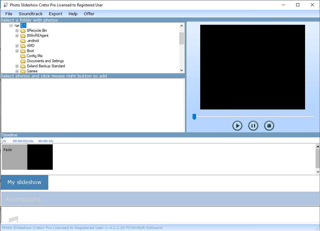Click the Games folder icon
Screen dimensions: 320x231
pos(23,71)
